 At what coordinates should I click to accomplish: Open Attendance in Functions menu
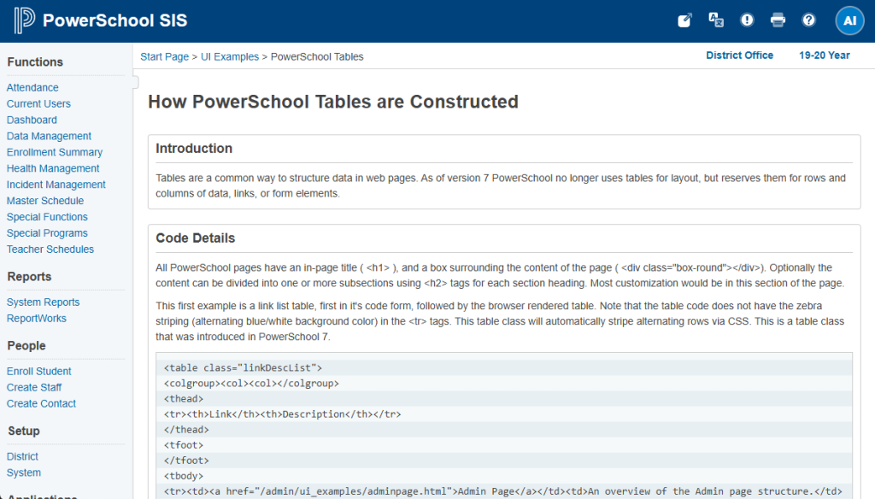click(x=32, y=88)
